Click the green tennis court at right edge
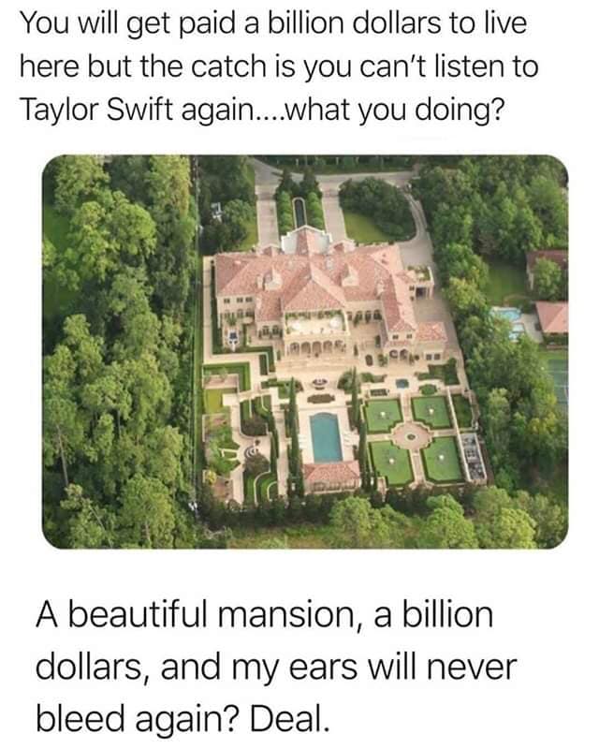 click(x=558, y=377)
